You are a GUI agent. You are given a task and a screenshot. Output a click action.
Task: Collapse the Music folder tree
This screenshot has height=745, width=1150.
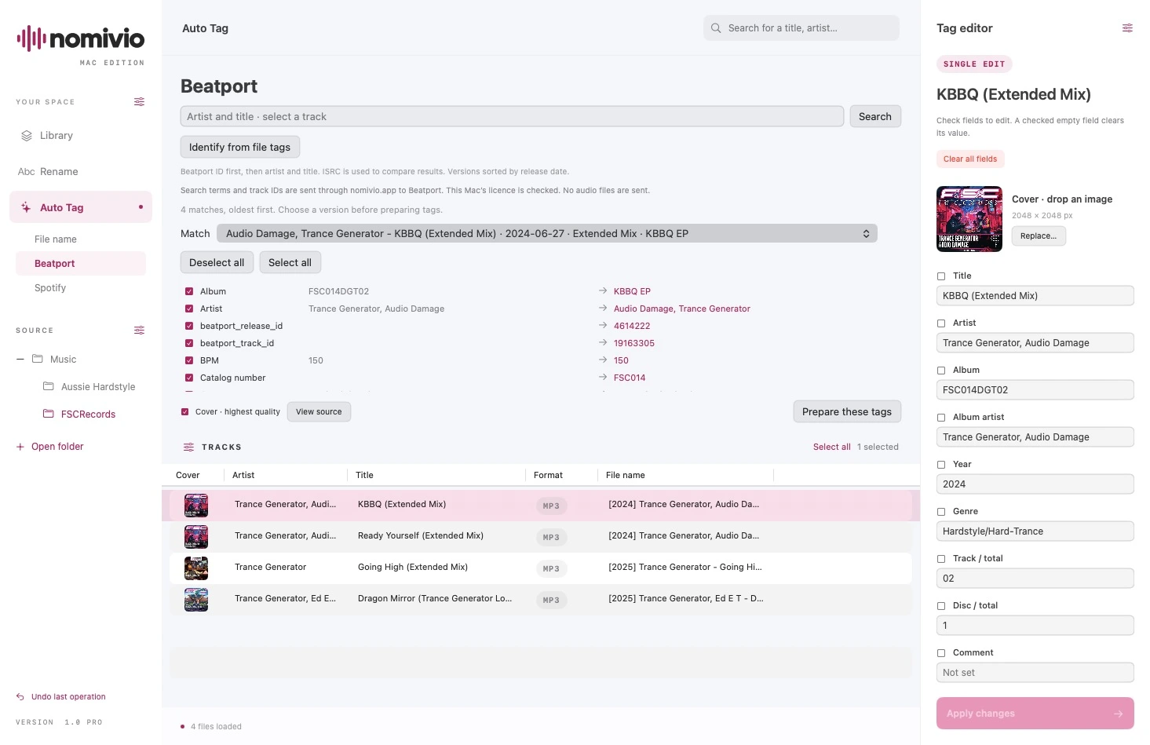[x=20, y=360]
